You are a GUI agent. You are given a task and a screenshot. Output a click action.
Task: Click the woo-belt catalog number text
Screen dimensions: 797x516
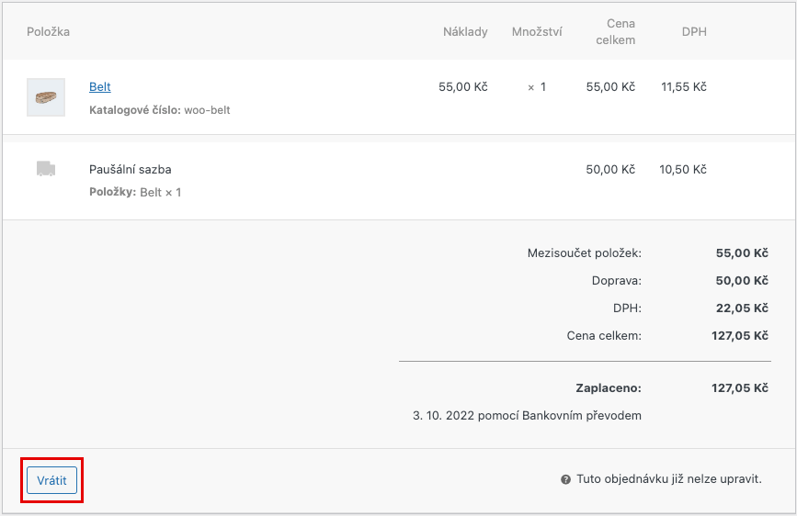tap(207, 110)
